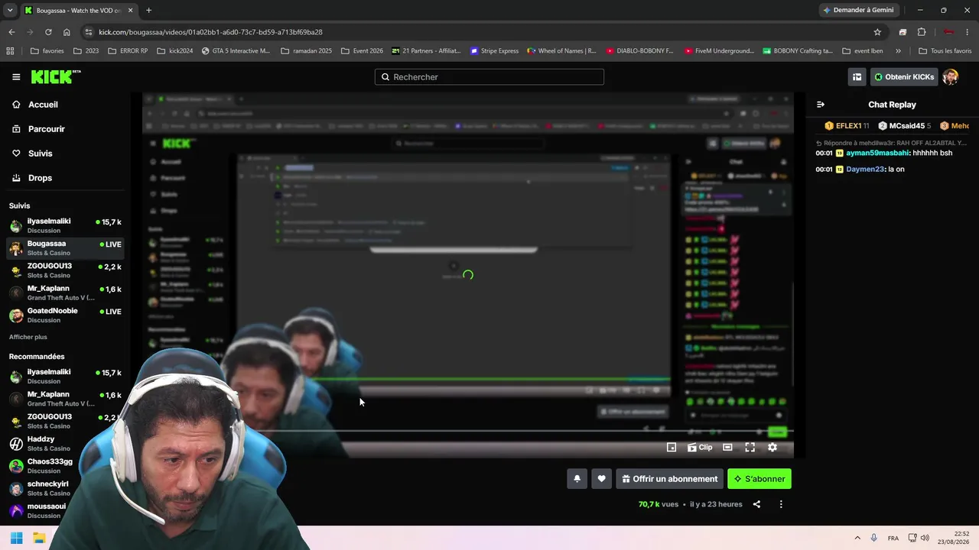The height and width of the screenshot is (550, 979).
Task: Close the Bougassaa browser tab
Action: click(x=130, y=11)
